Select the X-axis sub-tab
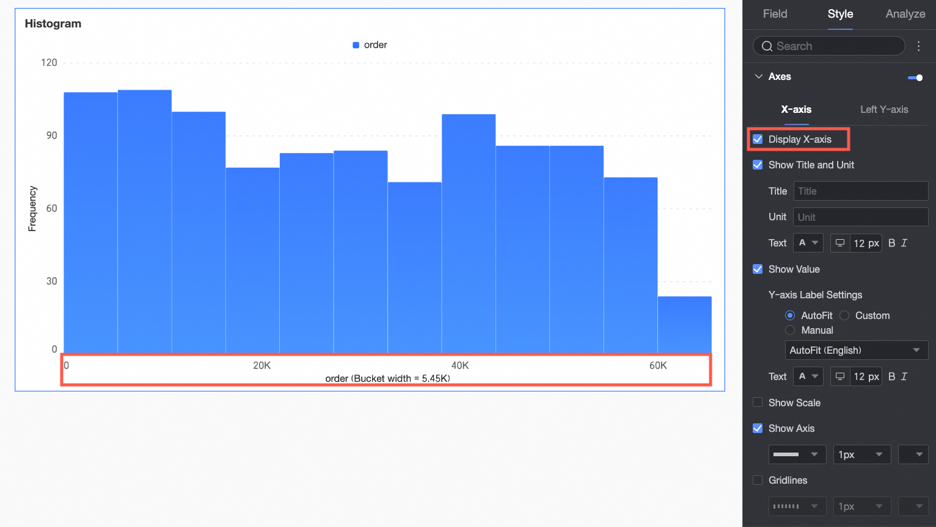Image resolution: width=936 pixels, height=527 pixels. pyautogui.click(x=796, y=110)
